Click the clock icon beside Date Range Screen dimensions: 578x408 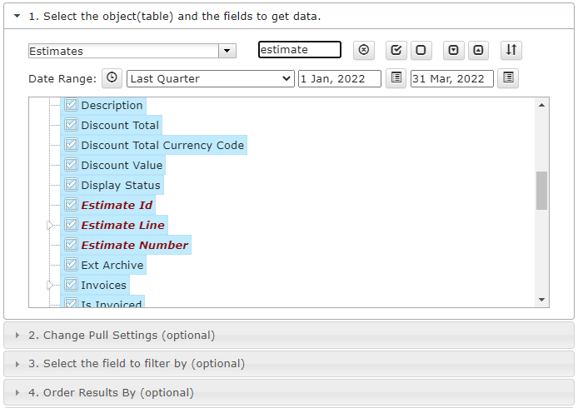pos(112,78)
